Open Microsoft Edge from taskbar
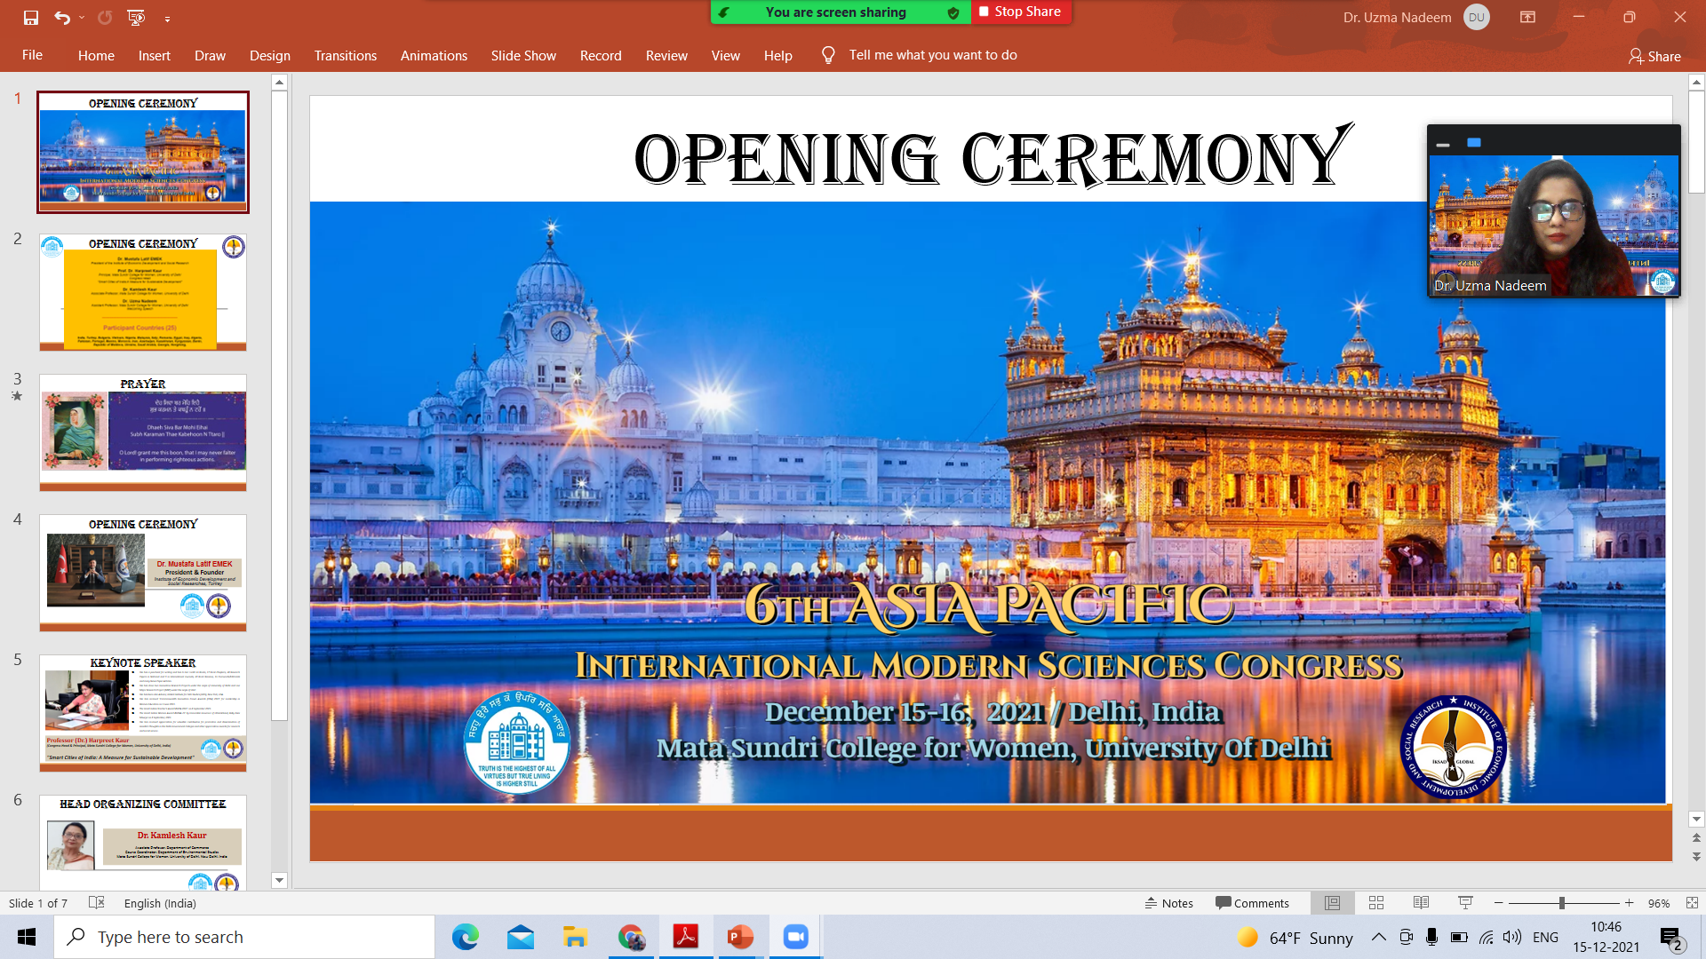 tap(465, 937)
